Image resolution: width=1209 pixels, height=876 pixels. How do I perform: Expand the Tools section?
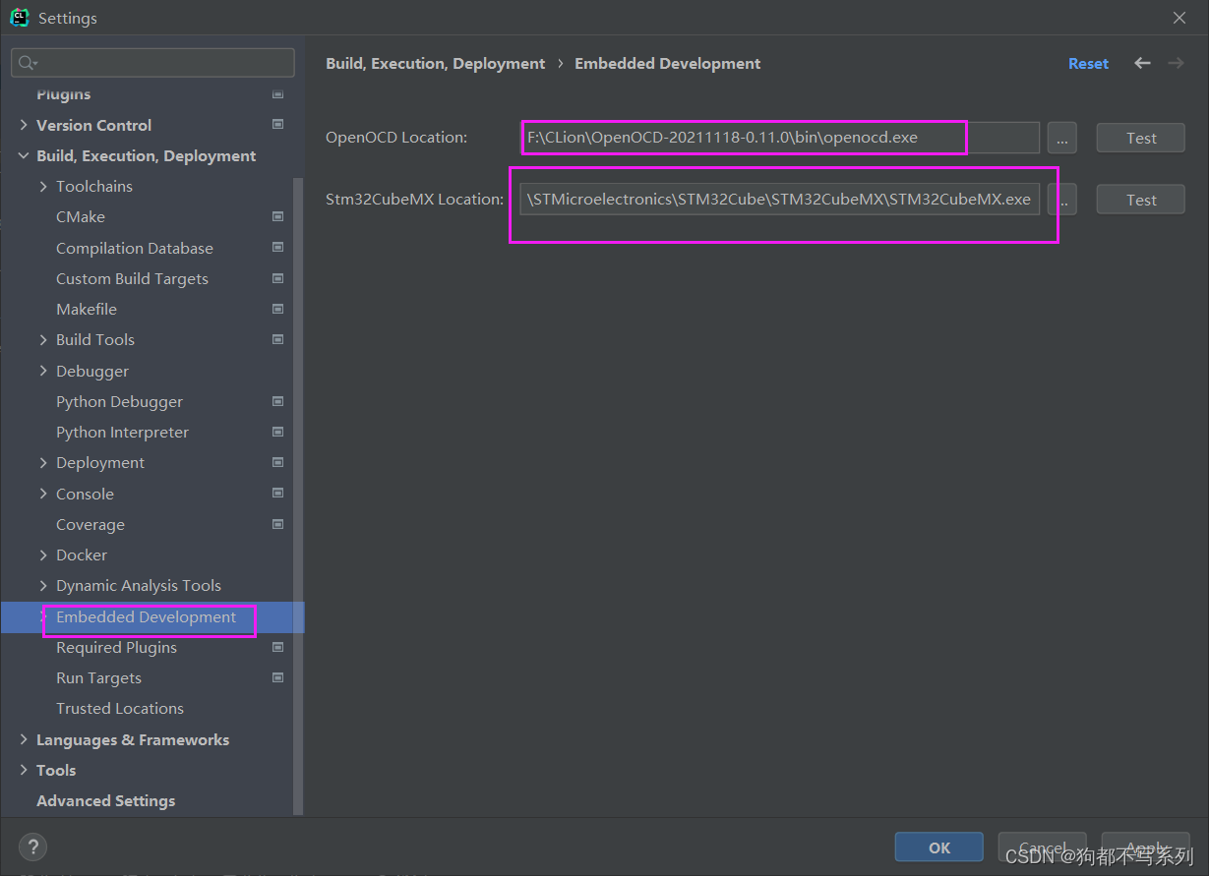[24, 770]
